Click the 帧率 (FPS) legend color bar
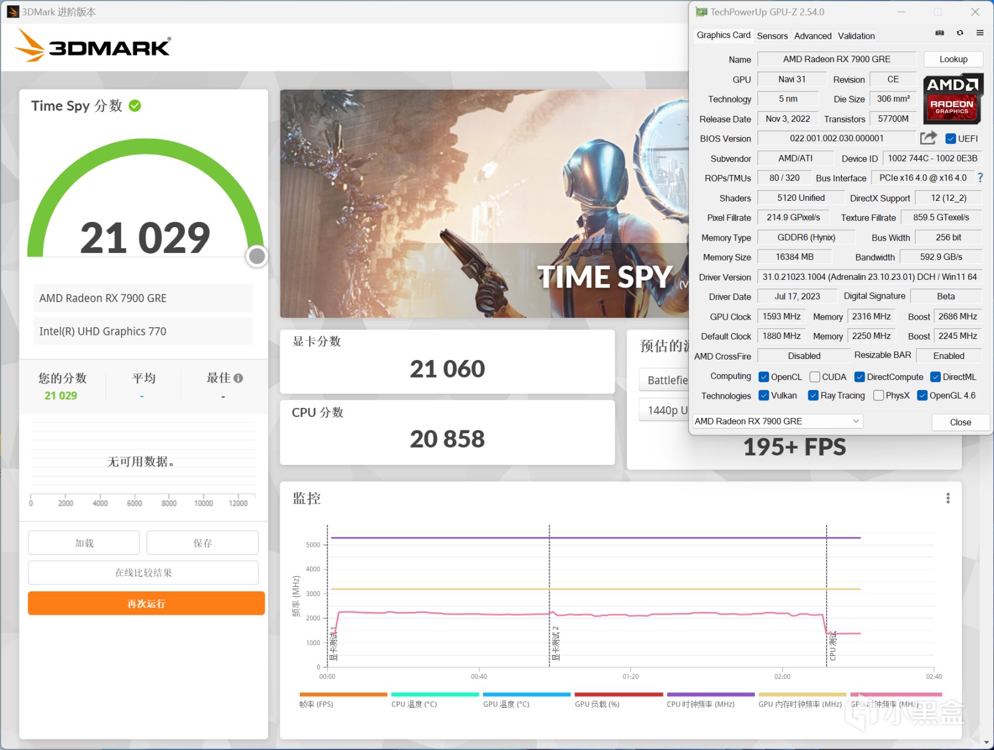Viewport: 994px width, 750px height. 344,694
